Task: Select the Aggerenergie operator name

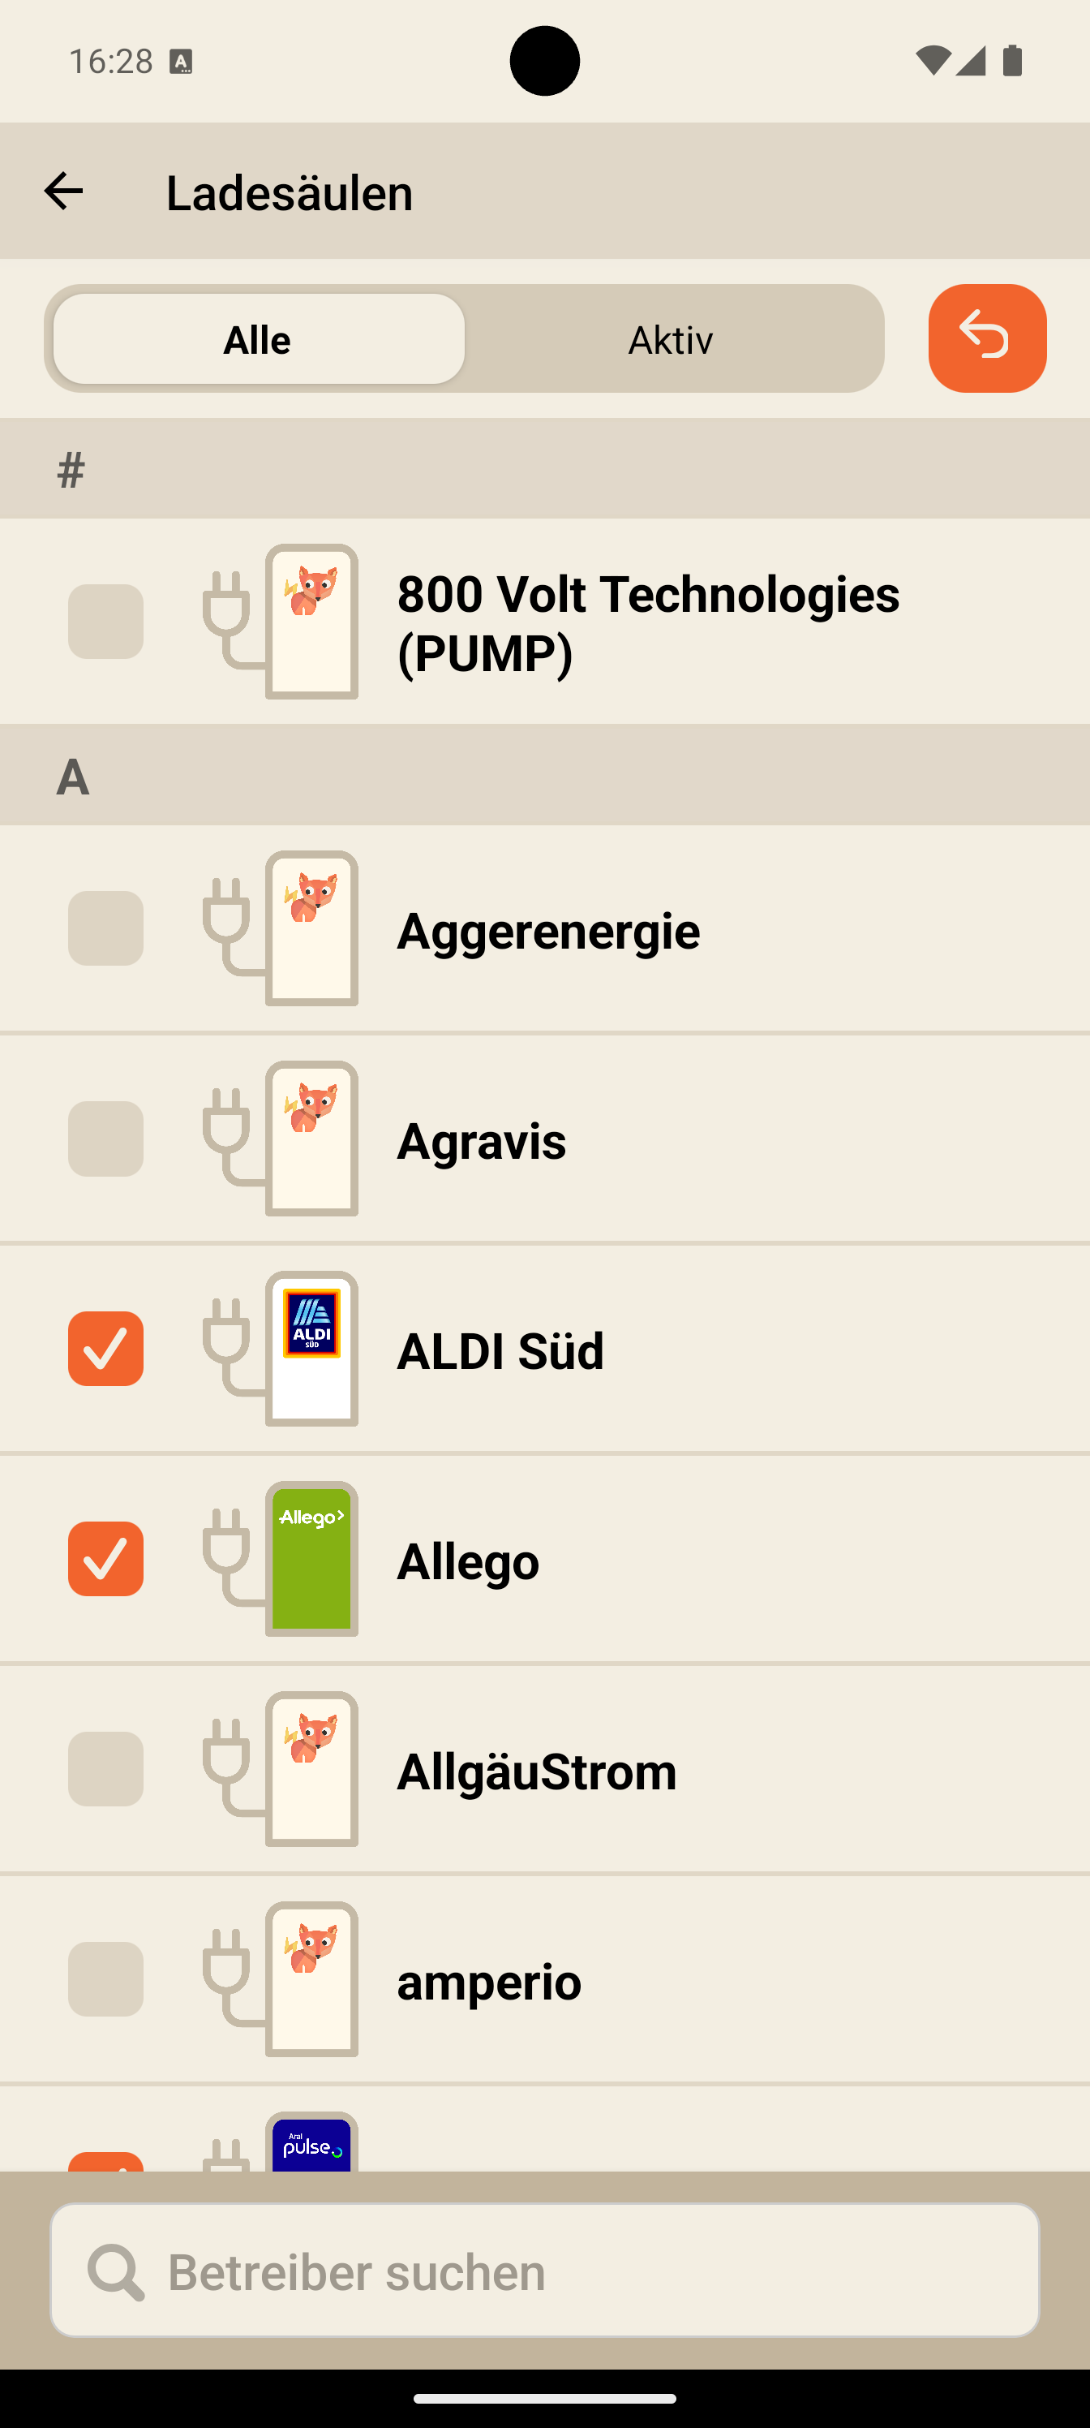Action: (547, 930)
